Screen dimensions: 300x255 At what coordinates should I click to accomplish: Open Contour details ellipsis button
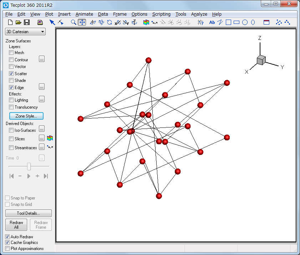pyautogui.click(x=42, y=59)
